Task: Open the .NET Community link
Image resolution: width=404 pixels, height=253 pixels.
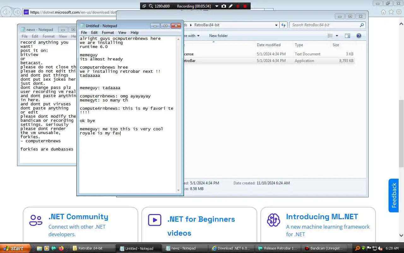Action: pos(78,217)
